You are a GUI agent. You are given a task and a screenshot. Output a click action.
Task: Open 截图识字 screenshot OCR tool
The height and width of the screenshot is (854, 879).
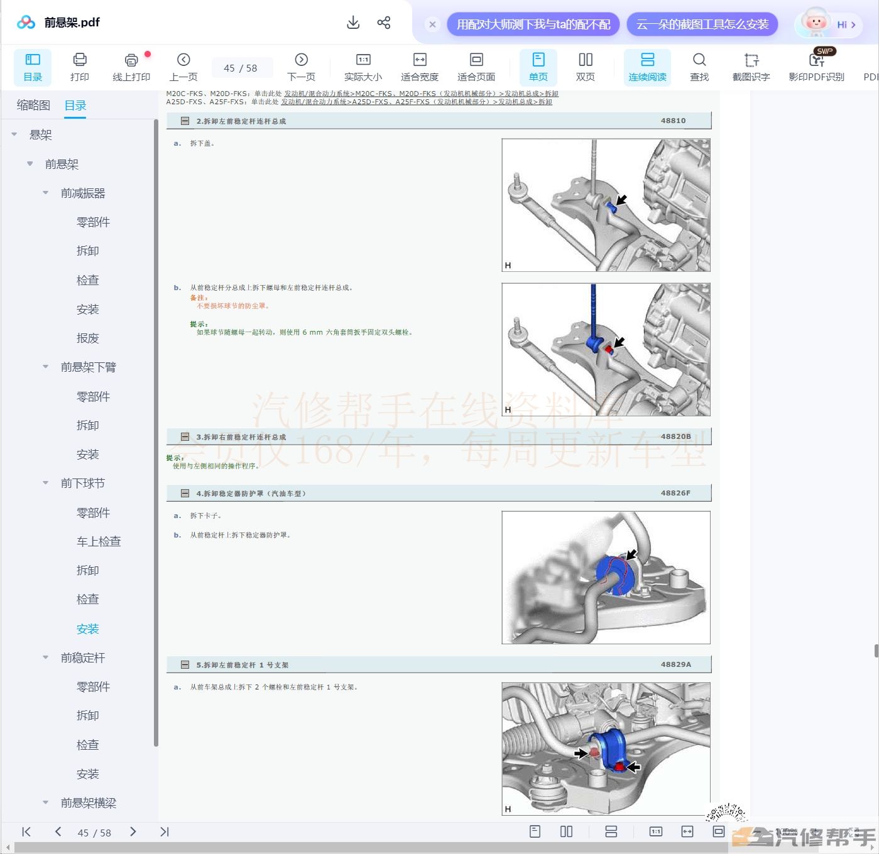(751, 67)
